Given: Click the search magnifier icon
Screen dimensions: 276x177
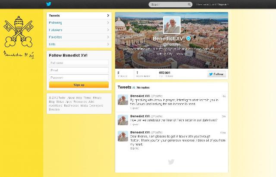Looking at the screenshot, I should pyautogui.click(x=189, y=4).
